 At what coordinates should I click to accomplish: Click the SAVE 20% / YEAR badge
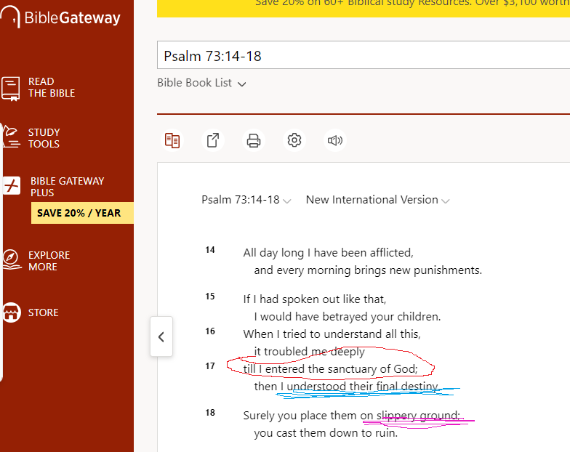pos(82,213)
